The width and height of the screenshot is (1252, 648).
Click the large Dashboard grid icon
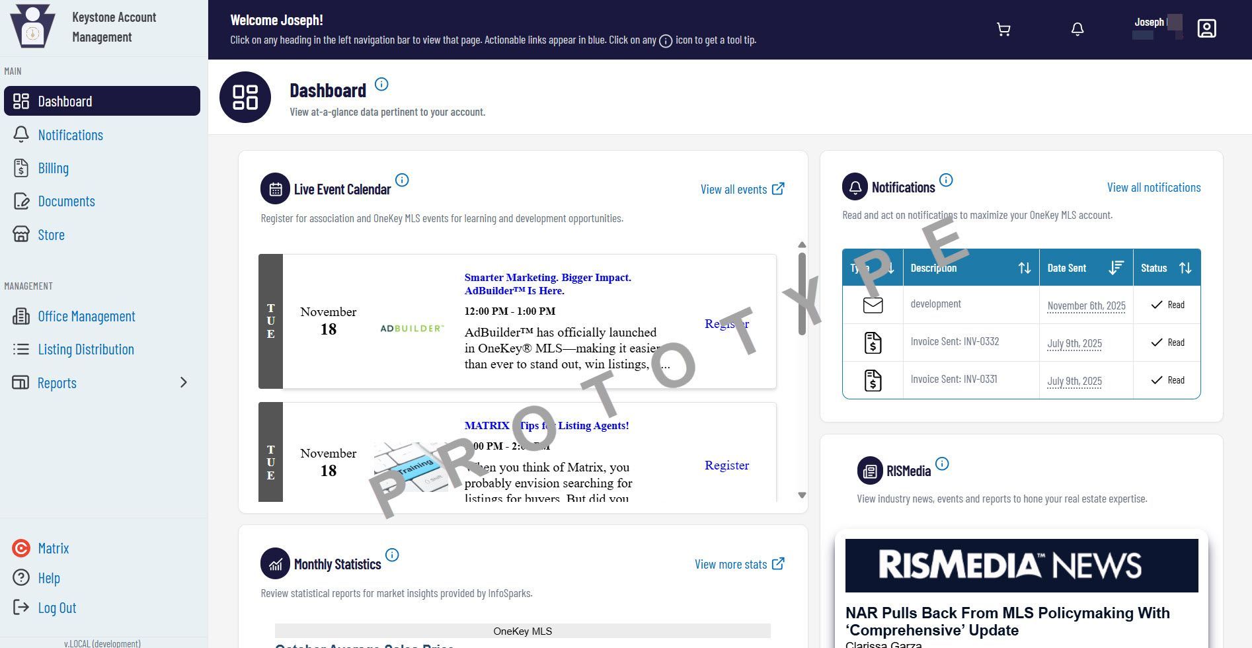coord(245,97)
